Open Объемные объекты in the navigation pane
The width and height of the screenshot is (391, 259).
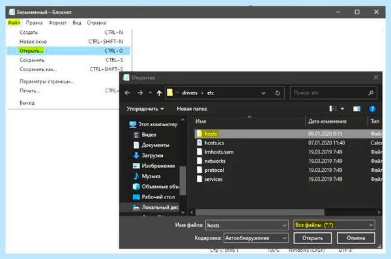pos(156,187)
